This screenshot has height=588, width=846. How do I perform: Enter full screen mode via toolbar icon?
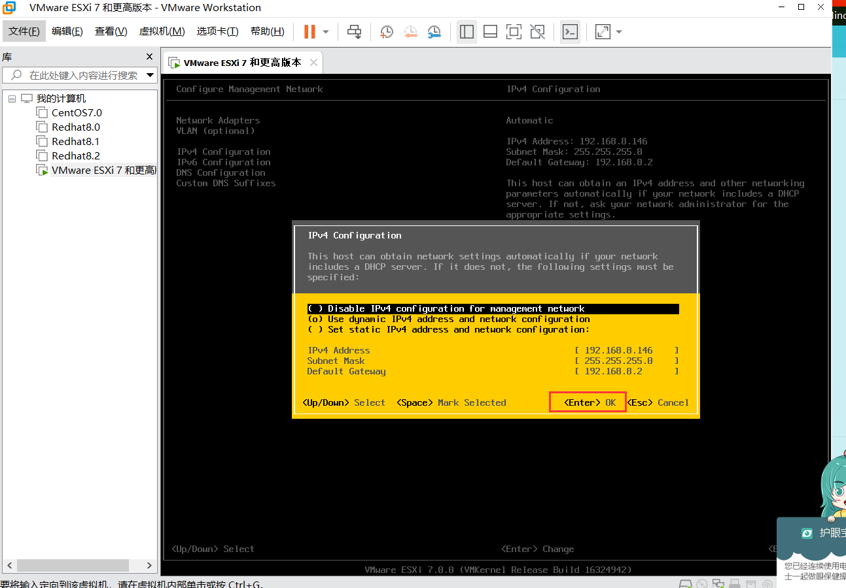click(514, 31)
